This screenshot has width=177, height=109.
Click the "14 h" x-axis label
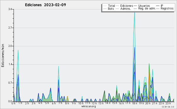(x=108, y=103)
